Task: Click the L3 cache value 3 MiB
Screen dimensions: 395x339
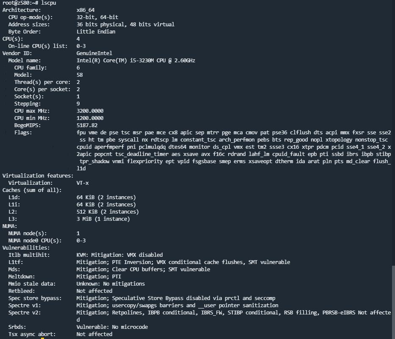Action: 103,219
